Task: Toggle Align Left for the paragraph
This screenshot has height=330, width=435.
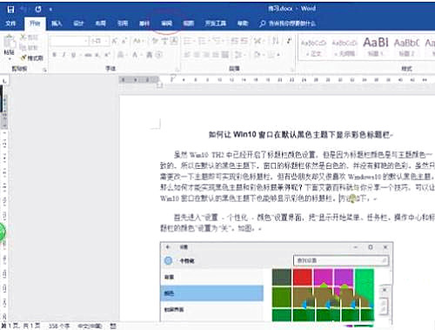Action: pos(187,55)
